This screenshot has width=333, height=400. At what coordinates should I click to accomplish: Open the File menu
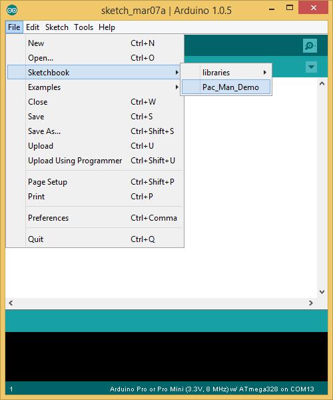pyautogui.click(x=14, y=27)
